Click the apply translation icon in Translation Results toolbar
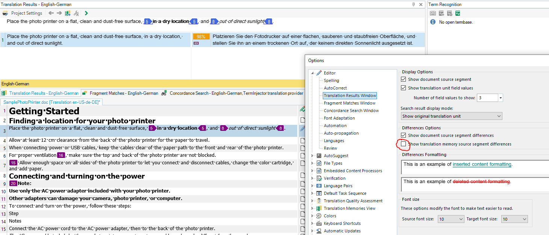This screenshot has width=549, height=235. (67, 13)
